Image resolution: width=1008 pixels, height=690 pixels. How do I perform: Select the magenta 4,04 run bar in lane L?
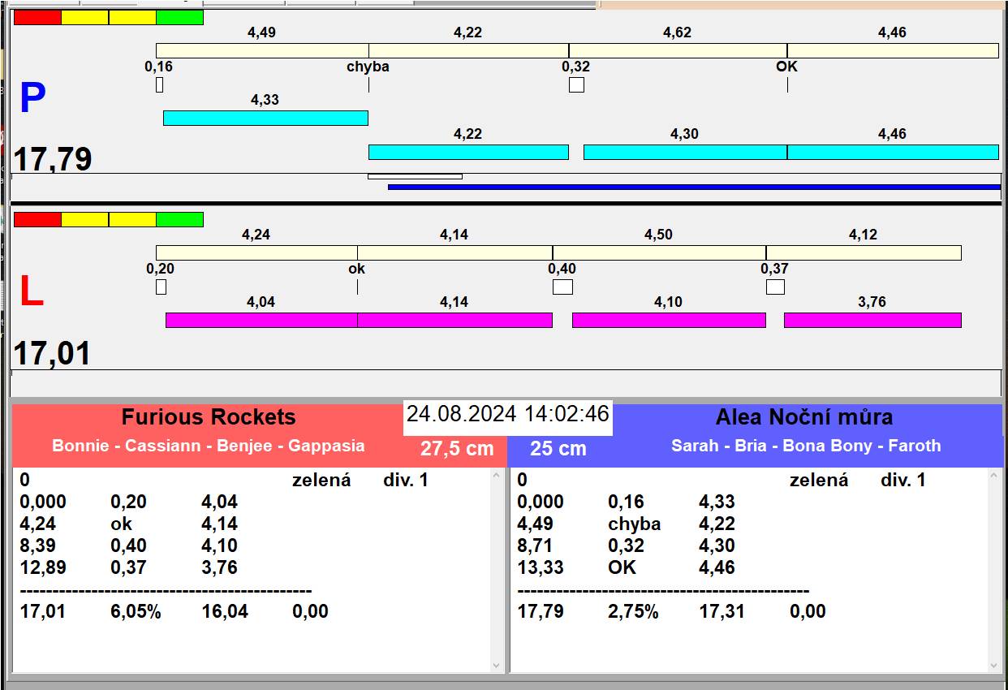click(261, 320)
